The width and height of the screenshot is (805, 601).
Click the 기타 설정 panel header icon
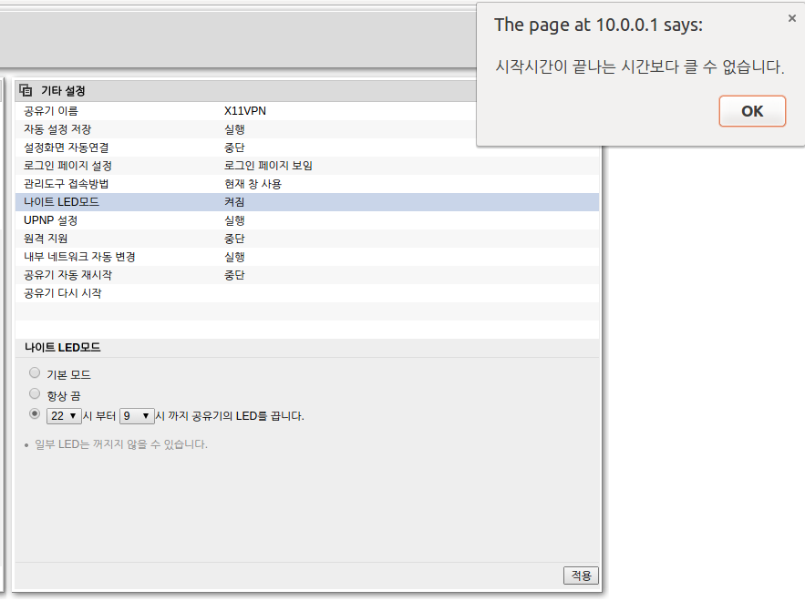tap(26, 91)
